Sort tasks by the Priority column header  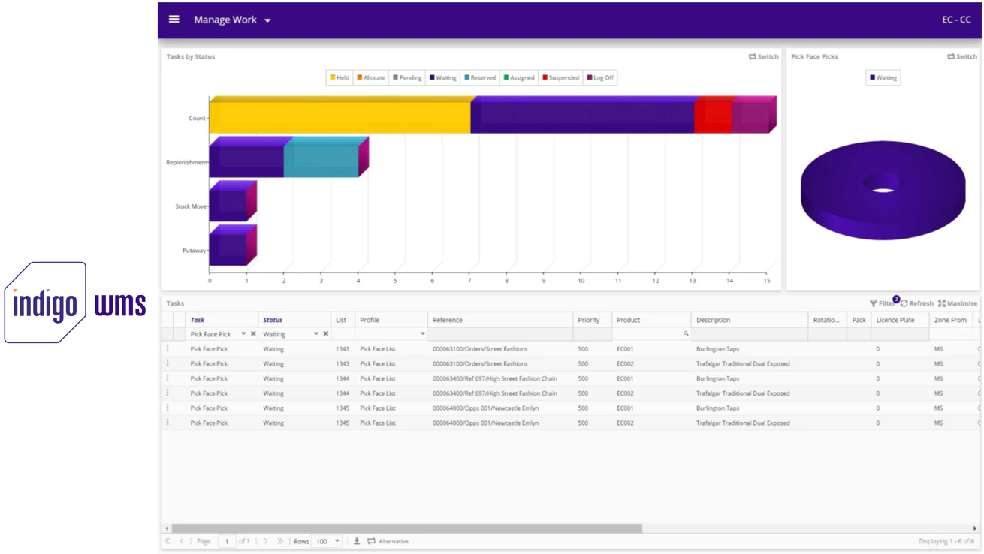point(590,320)
